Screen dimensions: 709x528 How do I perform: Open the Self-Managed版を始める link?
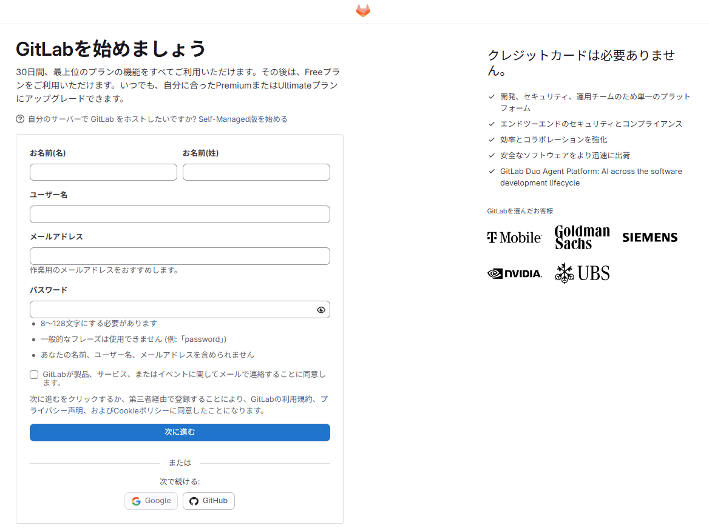tap(242, 119)
